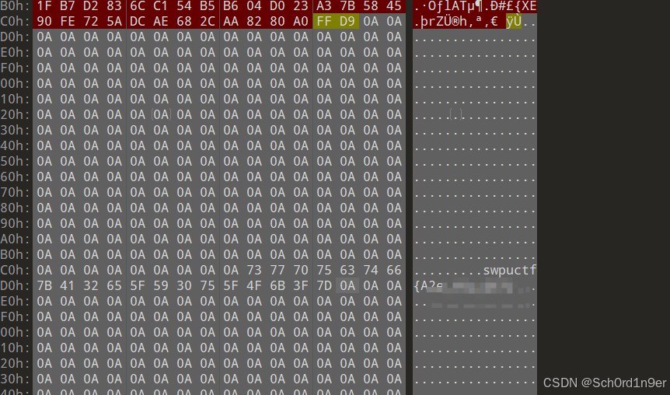
Task: Click the highlighted ÿÙ in ASCII column
Action: 513,21
